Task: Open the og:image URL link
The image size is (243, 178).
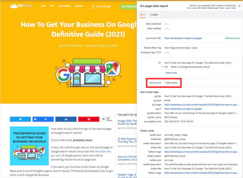Action: pos(202,105)
